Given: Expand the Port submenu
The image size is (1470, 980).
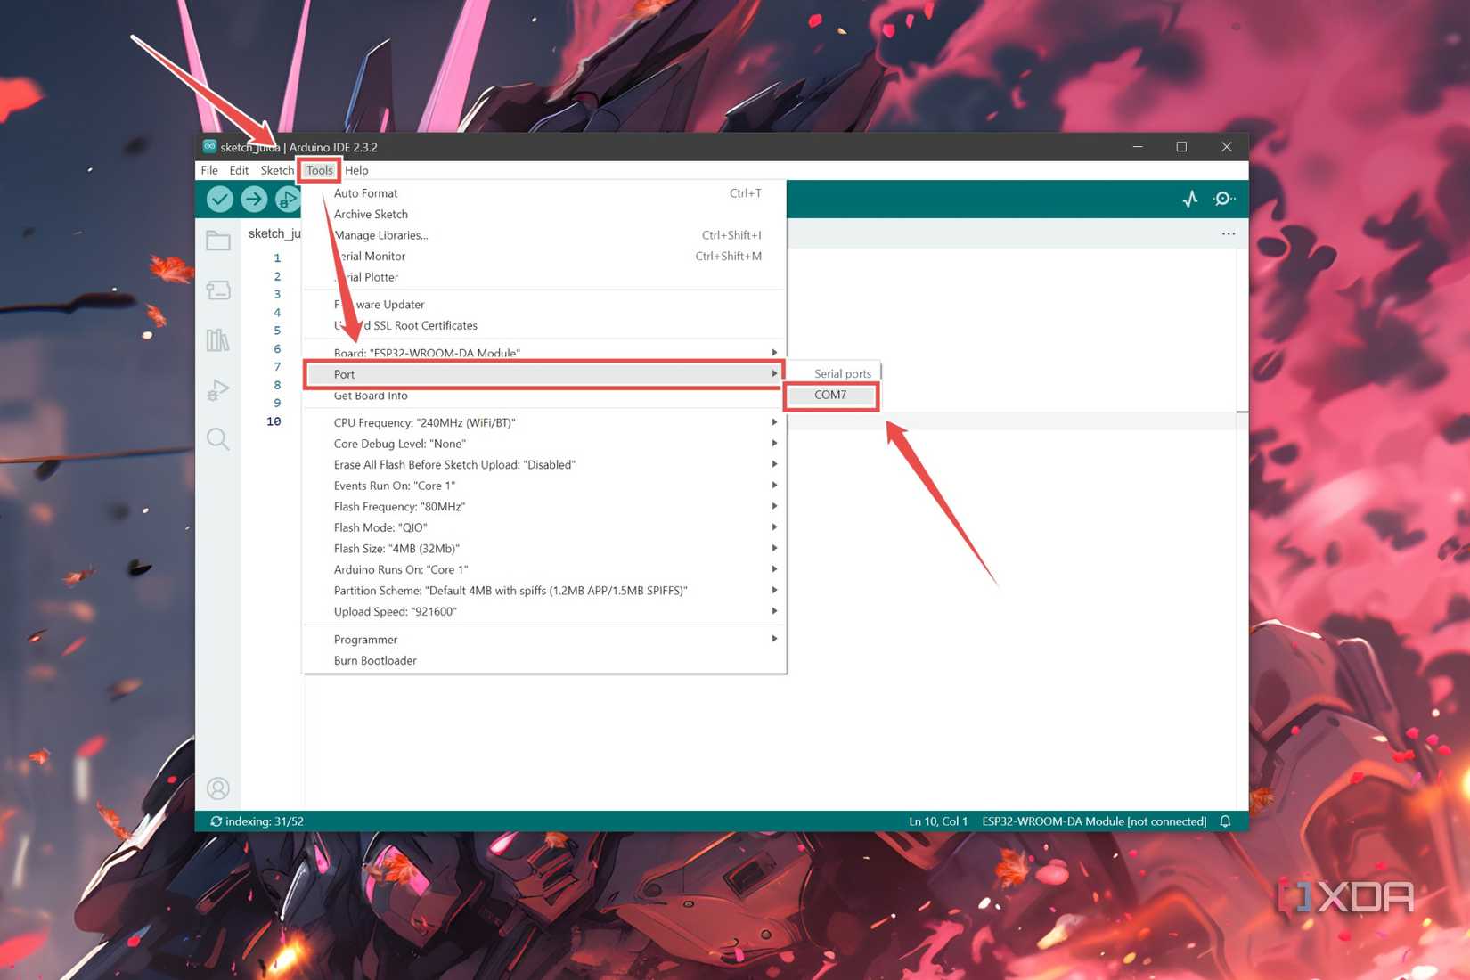Looking at the screenshot, I should 544,374.
